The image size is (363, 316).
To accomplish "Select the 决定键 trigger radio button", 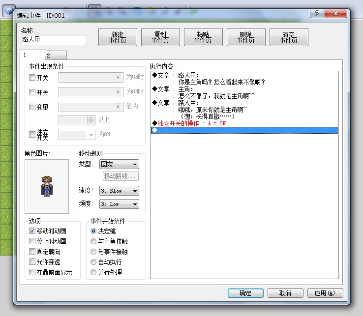I will click(93, 231).
